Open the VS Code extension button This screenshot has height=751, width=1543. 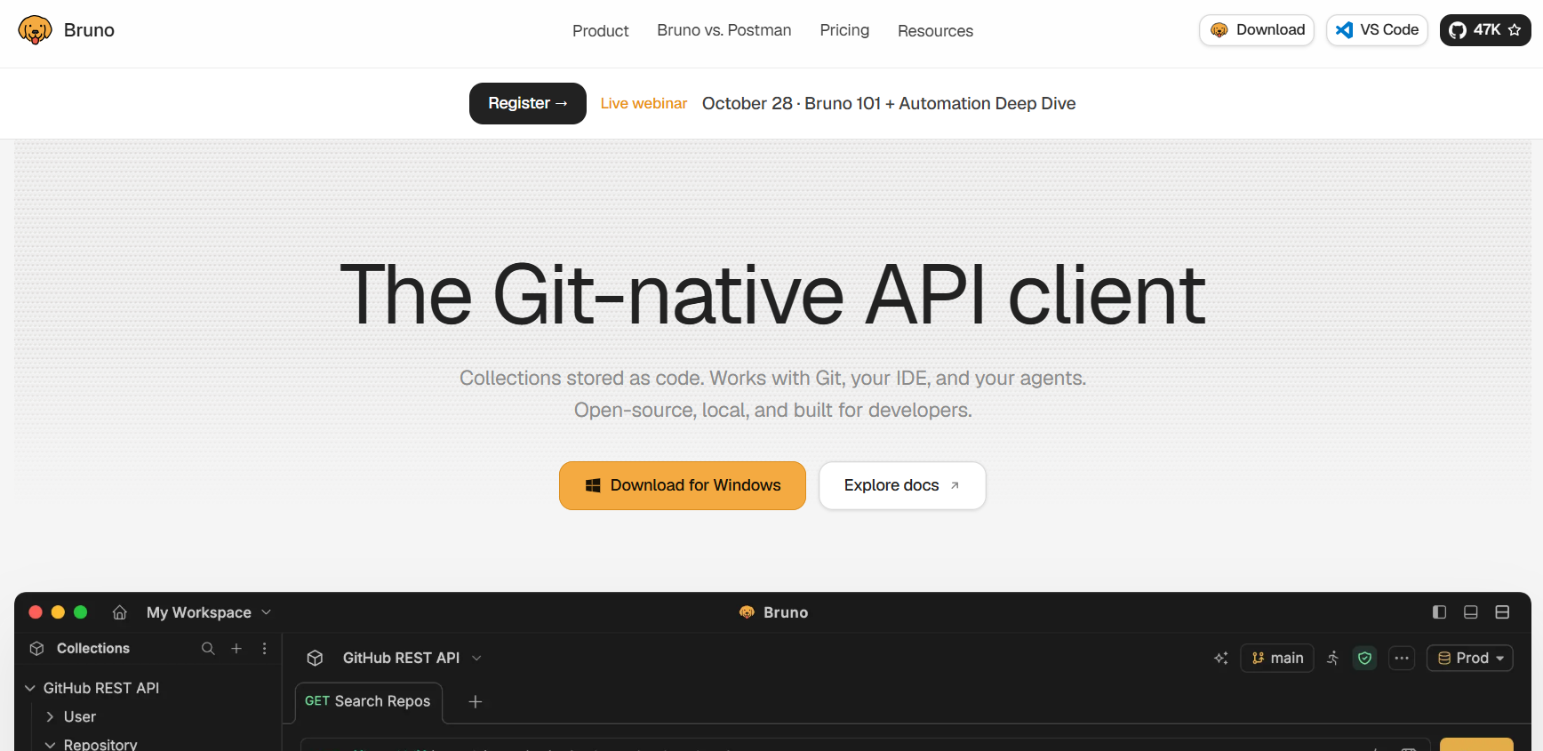(x=1377, y=30)
